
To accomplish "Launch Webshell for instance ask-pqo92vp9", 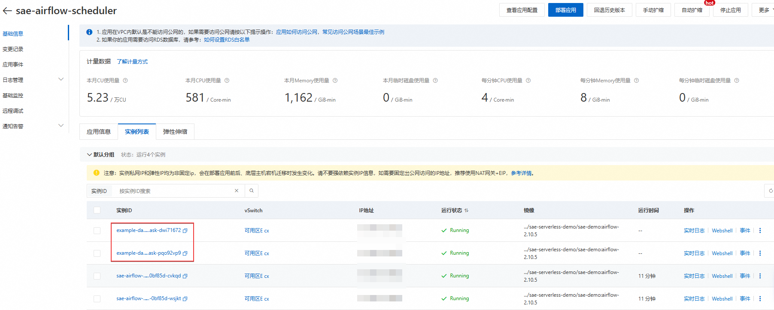I will coord(722,253).
